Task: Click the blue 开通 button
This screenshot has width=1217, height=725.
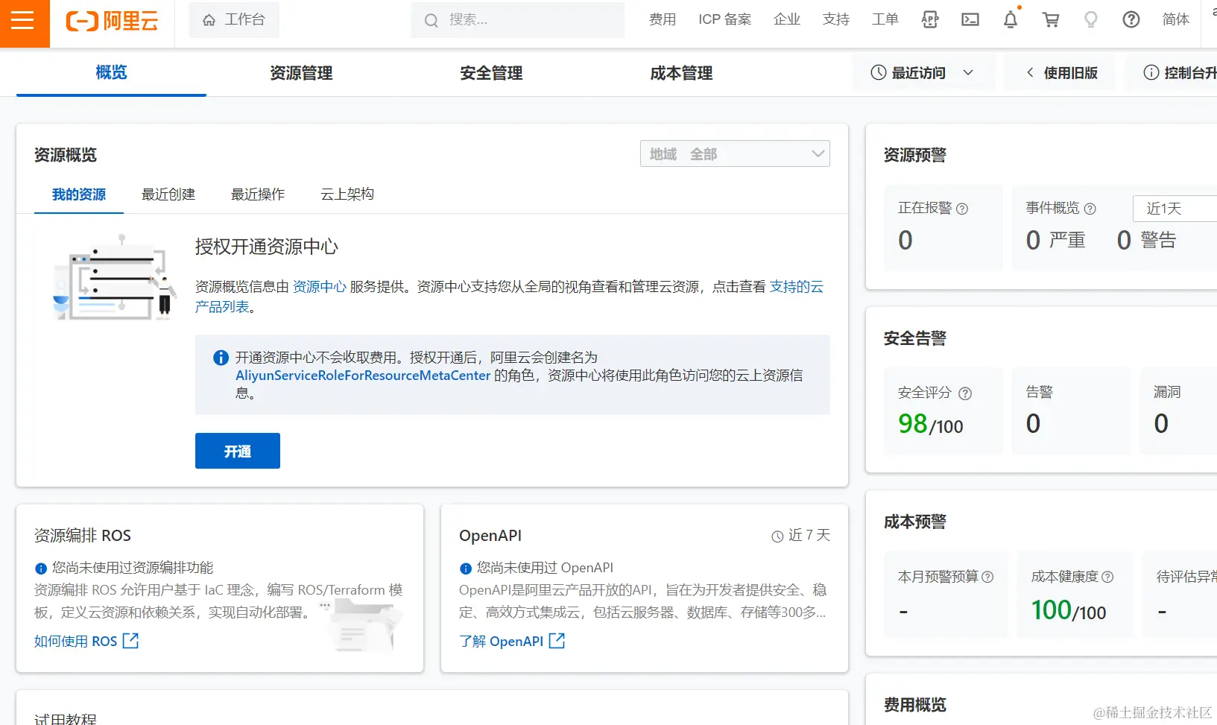Action: point(238,451)
